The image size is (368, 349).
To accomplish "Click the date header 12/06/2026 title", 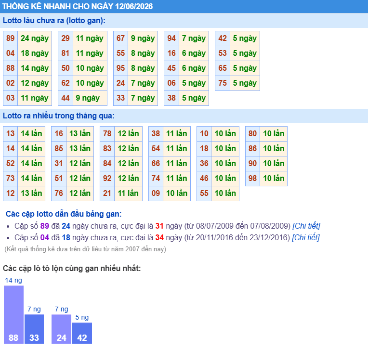I will 78,6.
